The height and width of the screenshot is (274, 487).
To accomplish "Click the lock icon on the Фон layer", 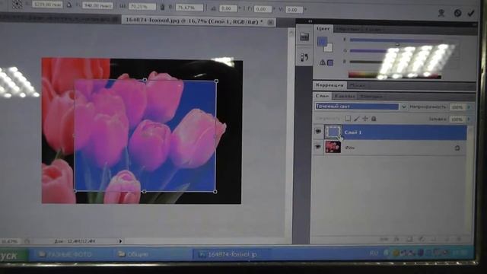I will tap(457, 148).
